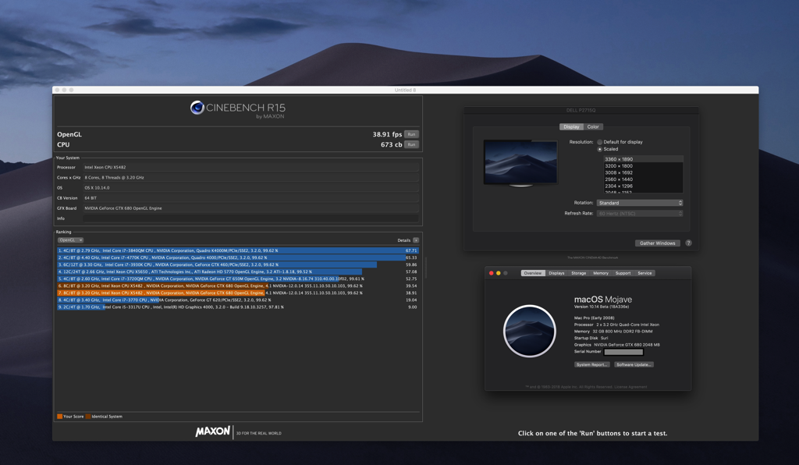Select ranking row 9 Core i5-3317U

[x=238, y=307]
